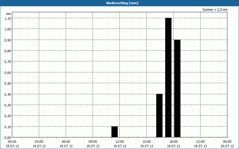Click the 0,90 y-axis label
This screenshot has height=149, width=239.
pos(8,40)
